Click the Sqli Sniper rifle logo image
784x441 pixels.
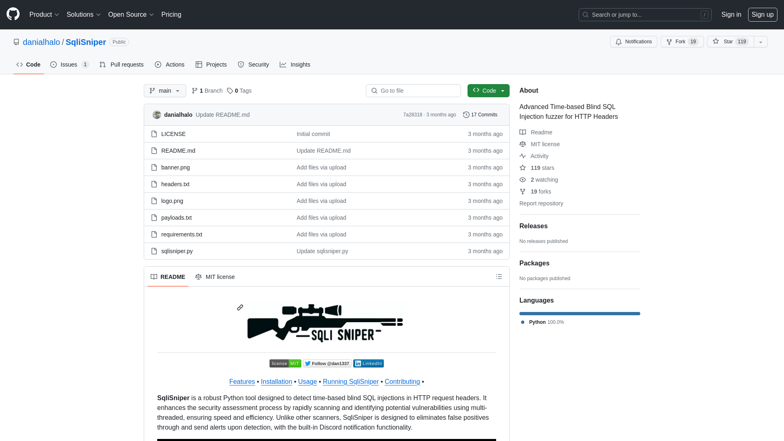tap(326, 322)
